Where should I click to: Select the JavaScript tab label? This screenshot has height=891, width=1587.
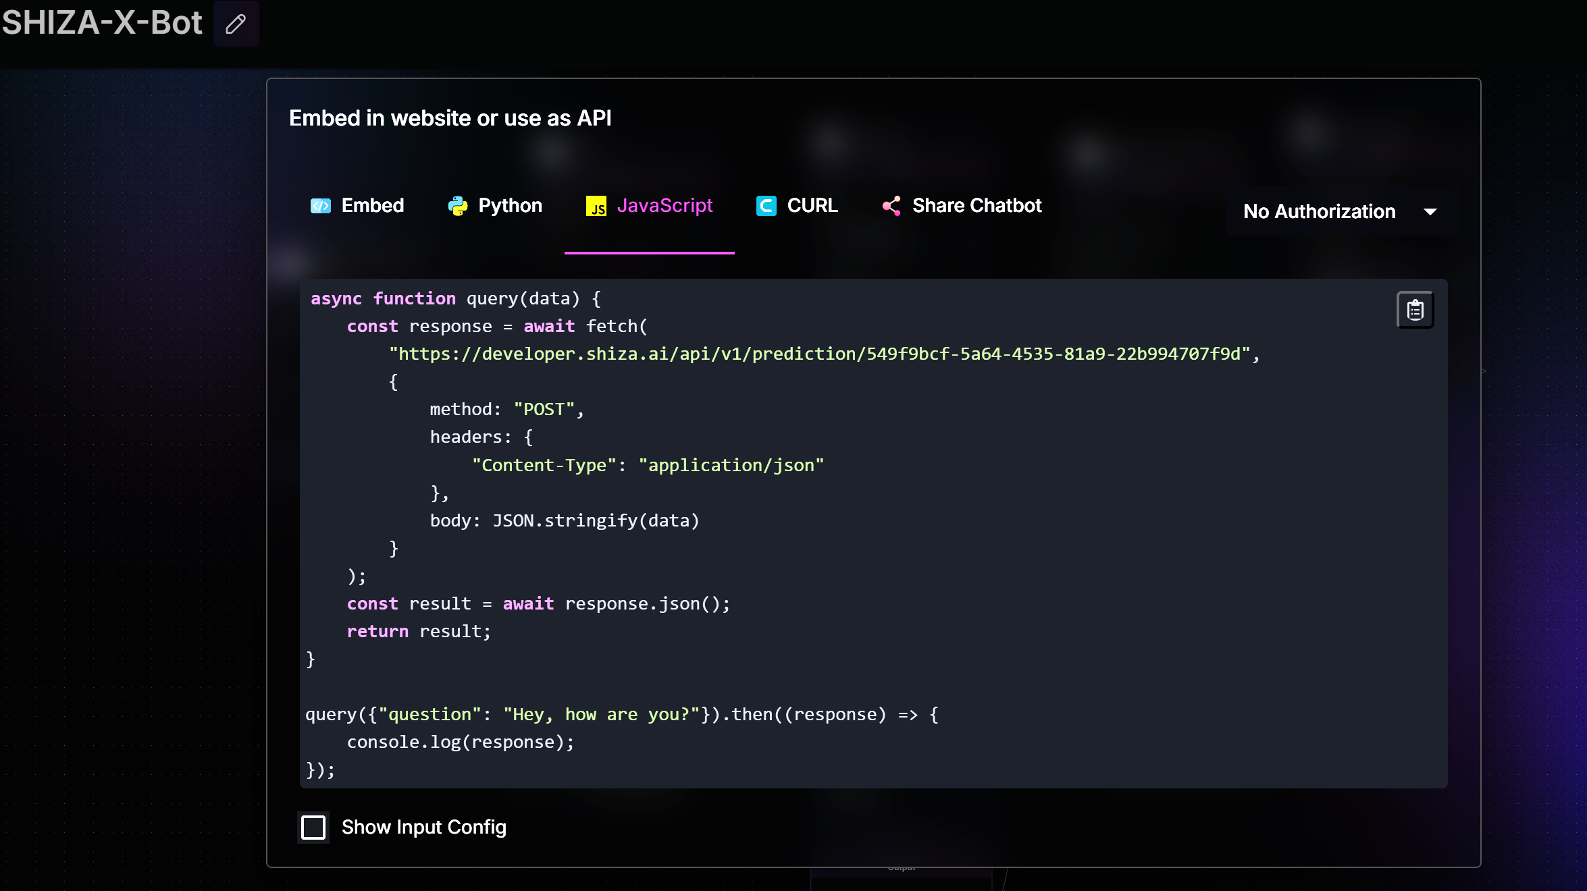(x=665, y=206)
